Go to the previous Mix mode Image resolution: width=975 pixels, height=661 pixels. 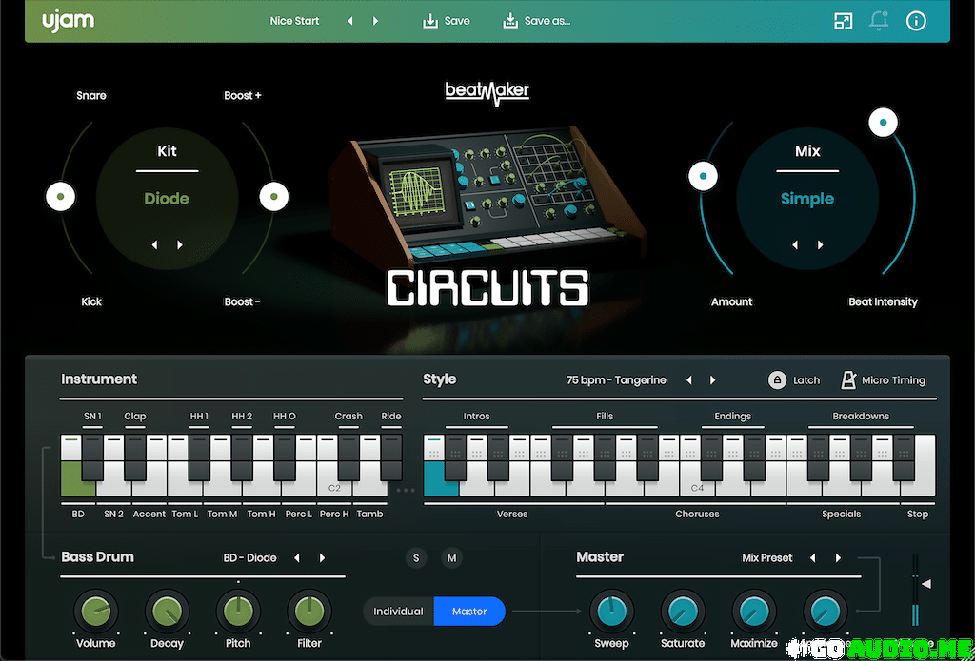coord(795,244)
